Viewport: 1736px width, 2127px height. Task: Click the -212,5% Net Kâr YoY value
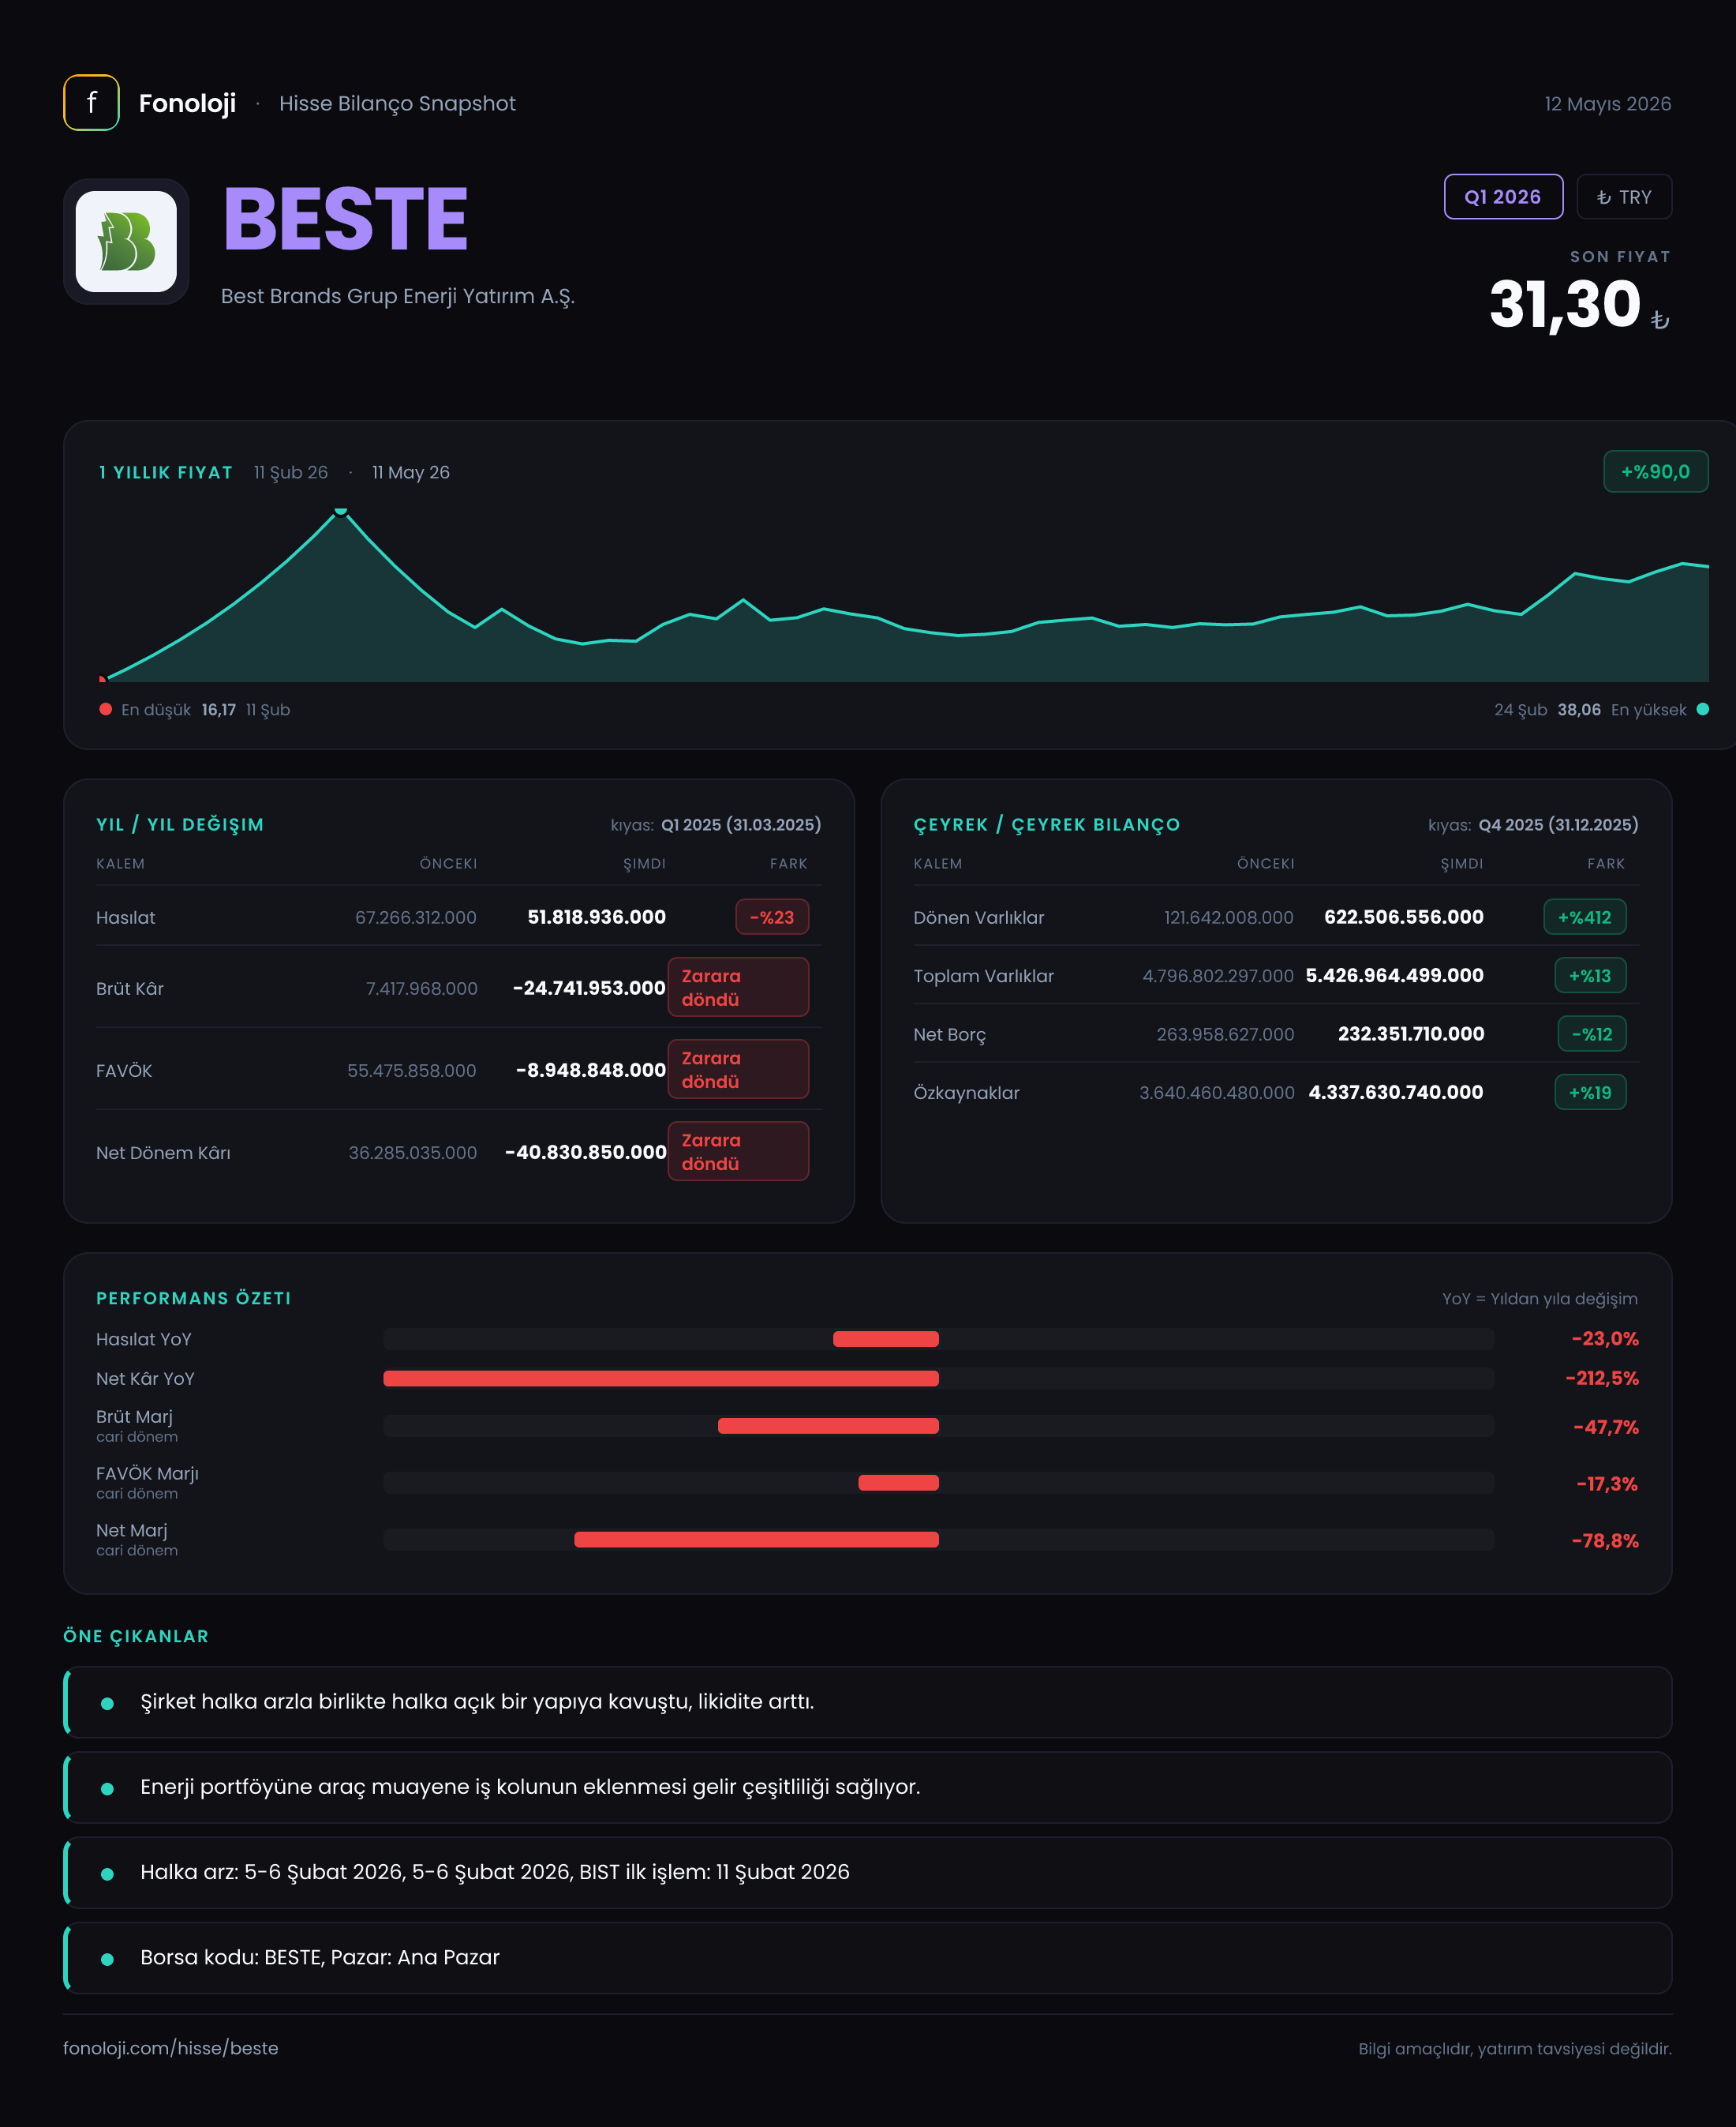pos(1602,1379)
